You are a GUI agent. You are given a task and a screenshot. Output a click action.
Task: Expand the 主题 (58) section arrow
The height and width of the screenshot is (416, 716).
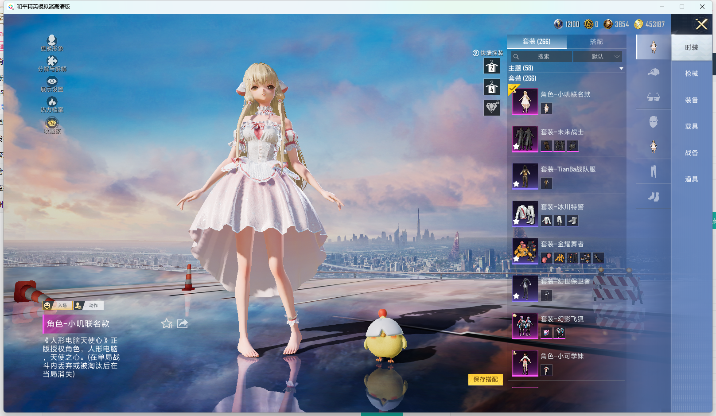point(621,69)
